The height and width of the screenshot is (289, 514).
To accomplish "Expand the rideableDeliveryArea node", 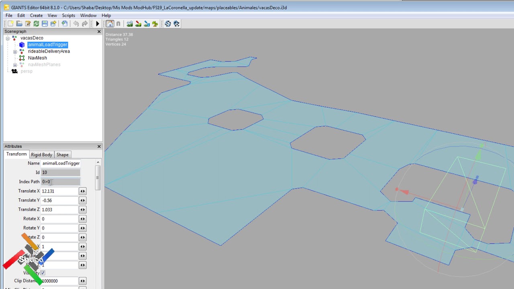I will click(x=15, y=51).
